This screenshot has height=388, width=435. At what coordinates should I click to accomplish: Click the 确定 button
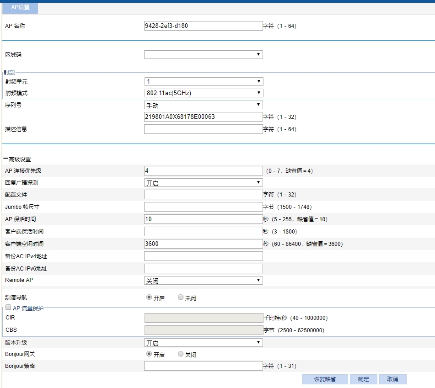[364, 379]
